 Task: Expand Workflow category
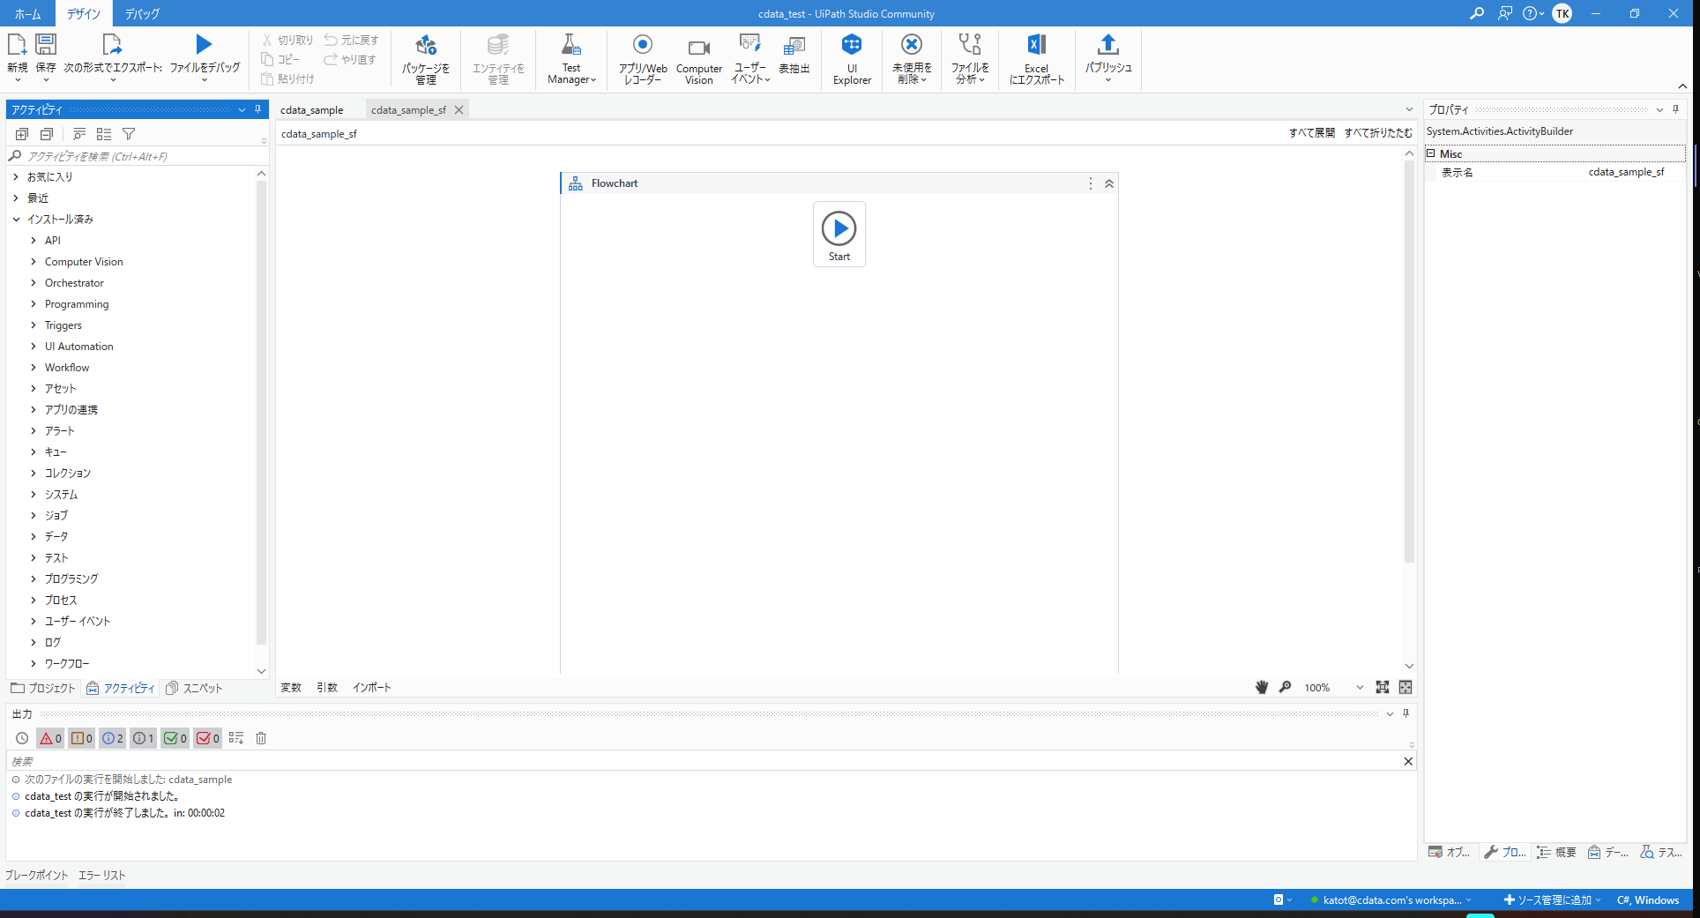(34, 367)
